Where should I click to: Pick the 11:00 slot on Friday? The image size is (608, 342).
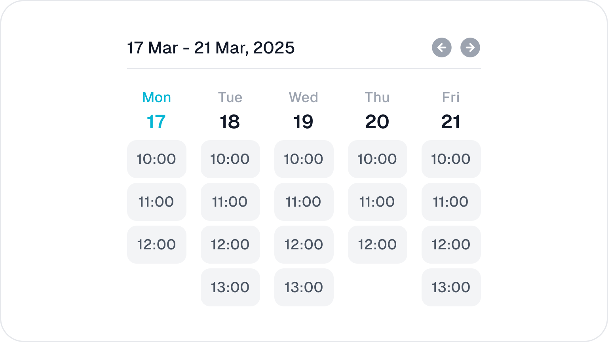click(451, 202)
